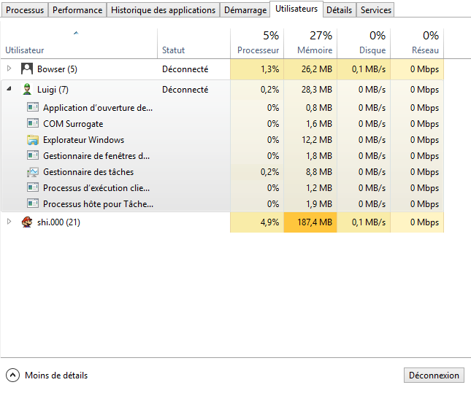Select the Gestionnaire de fenêtres process row
The width and height of the screenshot is (471, 393).
tap(96, 156)
